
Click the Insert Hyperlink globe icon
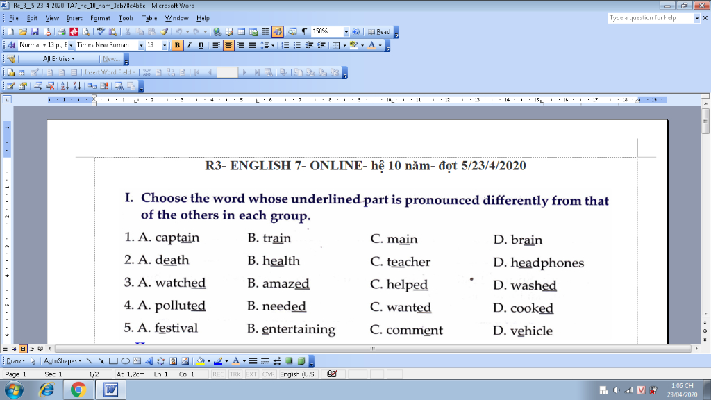[217, 32]
